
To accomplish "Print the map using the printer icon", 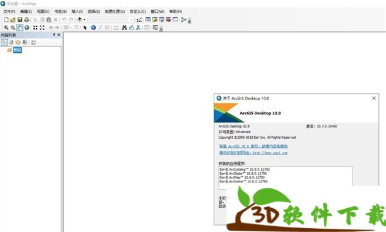I will coord(26,20).
